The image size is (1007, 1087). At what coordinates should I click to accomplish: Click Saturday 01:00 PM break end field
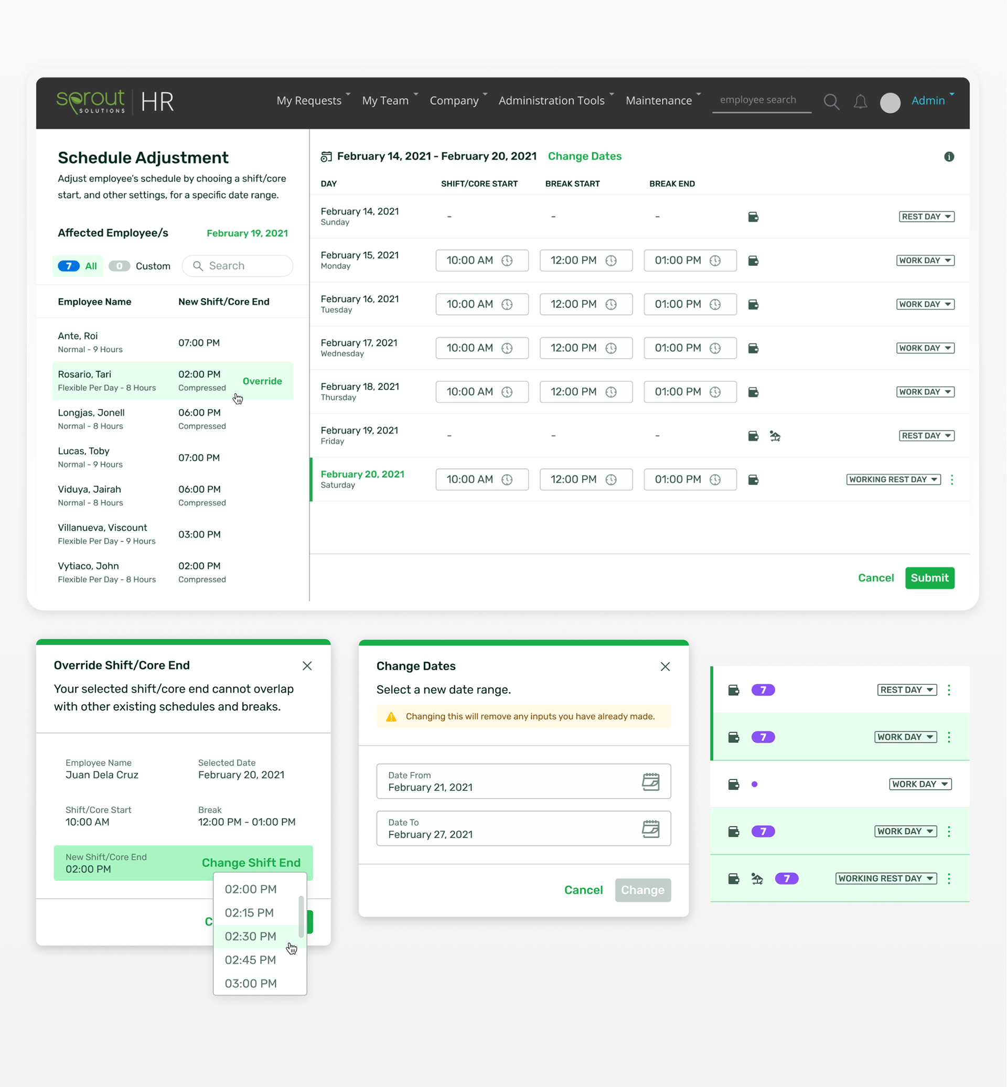point(690,479)
